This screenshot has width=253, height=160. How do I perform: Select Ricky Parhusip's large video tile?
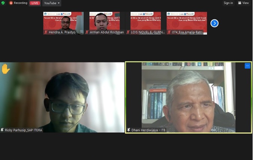tap(62, 97)
